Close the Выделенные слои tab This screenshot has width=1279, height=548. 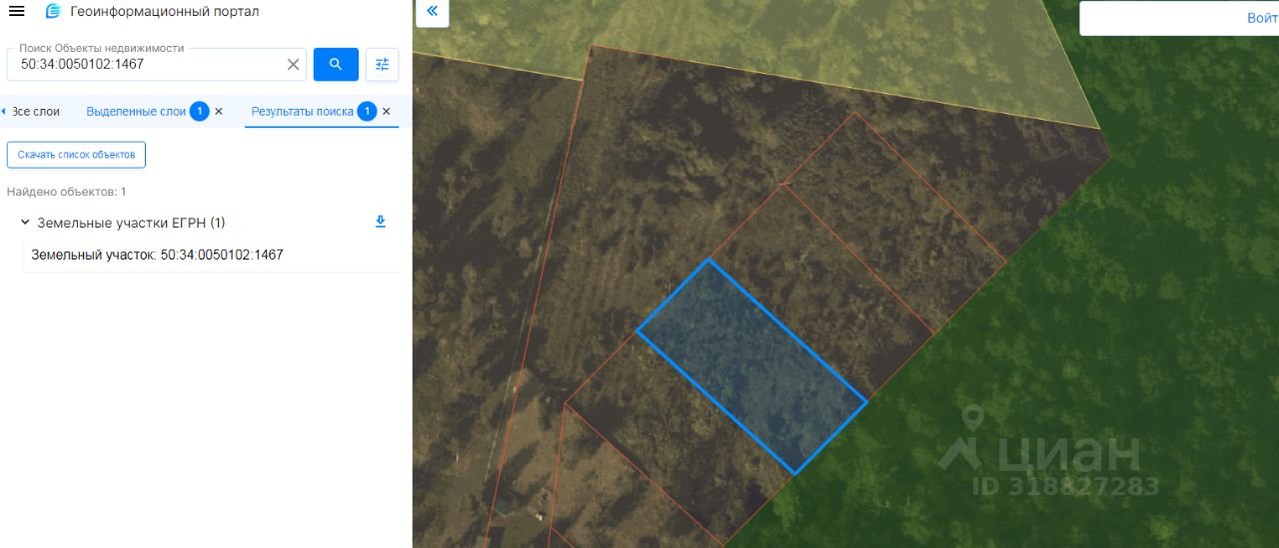[x=219, y=111]
